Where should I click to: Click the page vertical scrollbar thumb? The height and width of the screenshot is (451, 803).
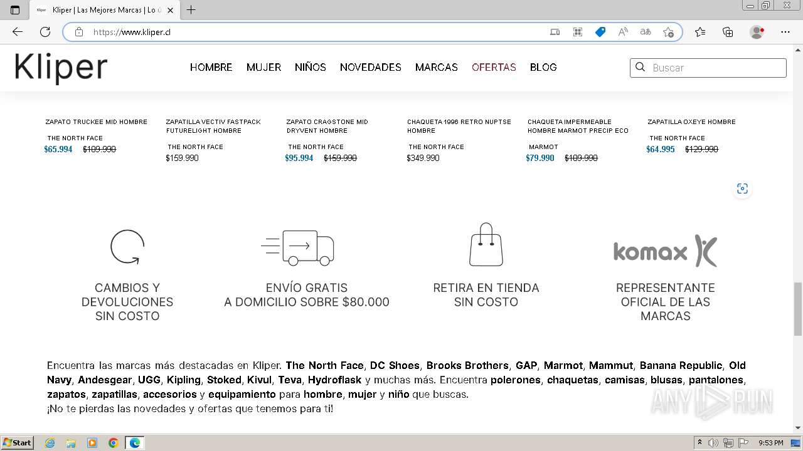point(797,309)
